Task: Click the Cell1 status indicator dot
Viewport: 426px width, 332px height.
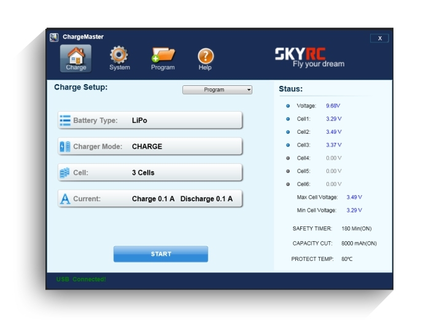Action: click(288, 119)
